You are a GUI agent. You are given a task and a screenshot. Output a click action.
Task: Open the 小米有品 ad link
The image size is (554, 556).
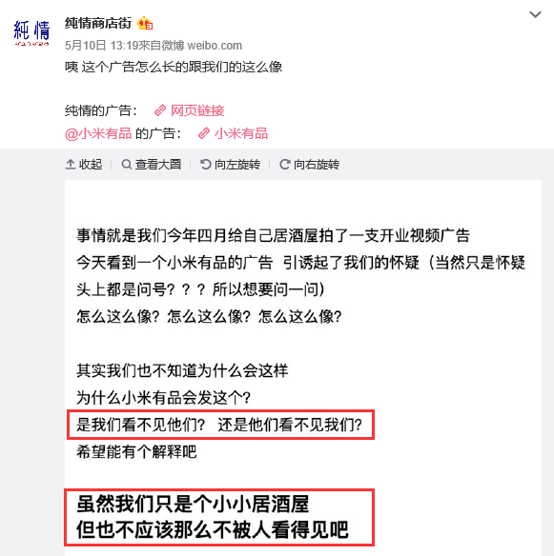(x=241, y=133)
